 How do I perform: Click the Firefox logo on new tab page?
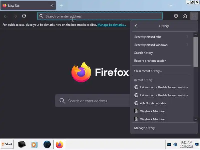click(x=81, y=72)
